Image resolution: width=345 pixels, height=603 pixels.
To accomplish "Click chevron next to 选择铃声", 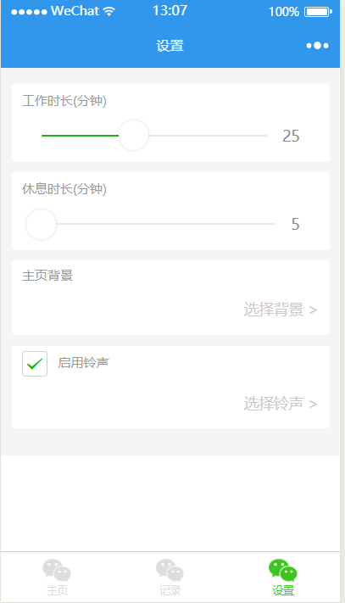I will click(x=313, y=405).
